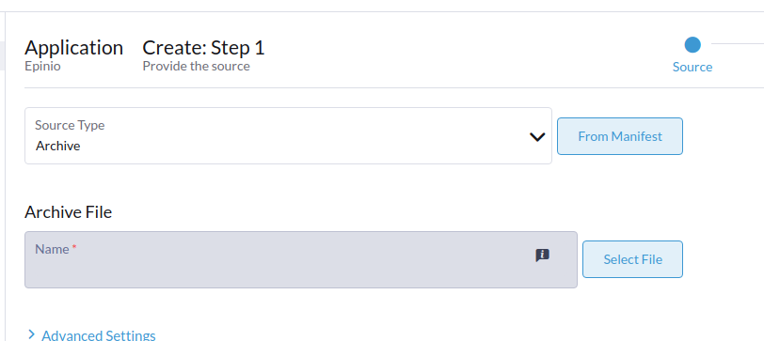Click the blue Source step circle
This screenshot has width=764, height=341.
pyautogui.click(x=692, y=45)
